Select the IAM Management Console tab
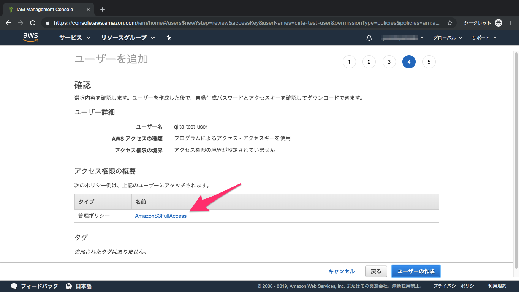The height and width of the screenshot is (292, 519). (x=48, y=10)
